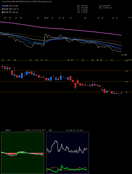Screen dimensions: 132x174
Task: Click the 'Pre V: 0.076 M' volume text
Action: pos(105,8)
